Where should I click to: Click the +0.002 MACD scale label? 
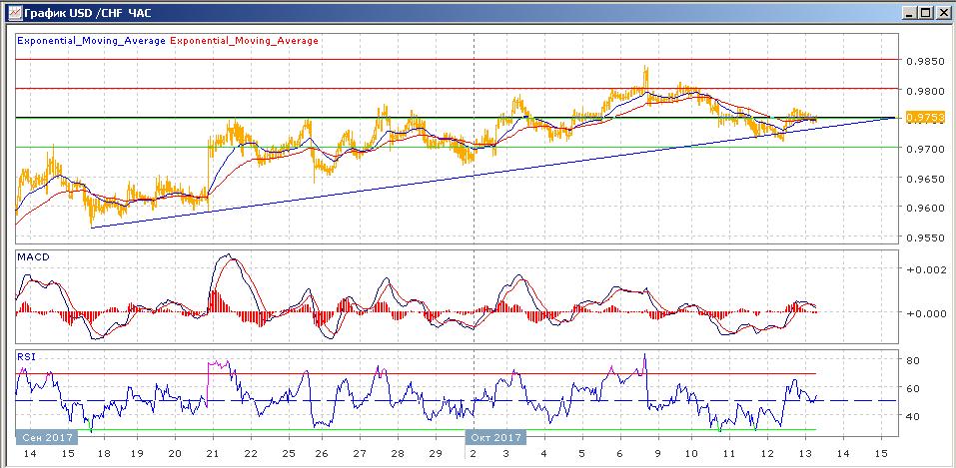click(925, 270)
